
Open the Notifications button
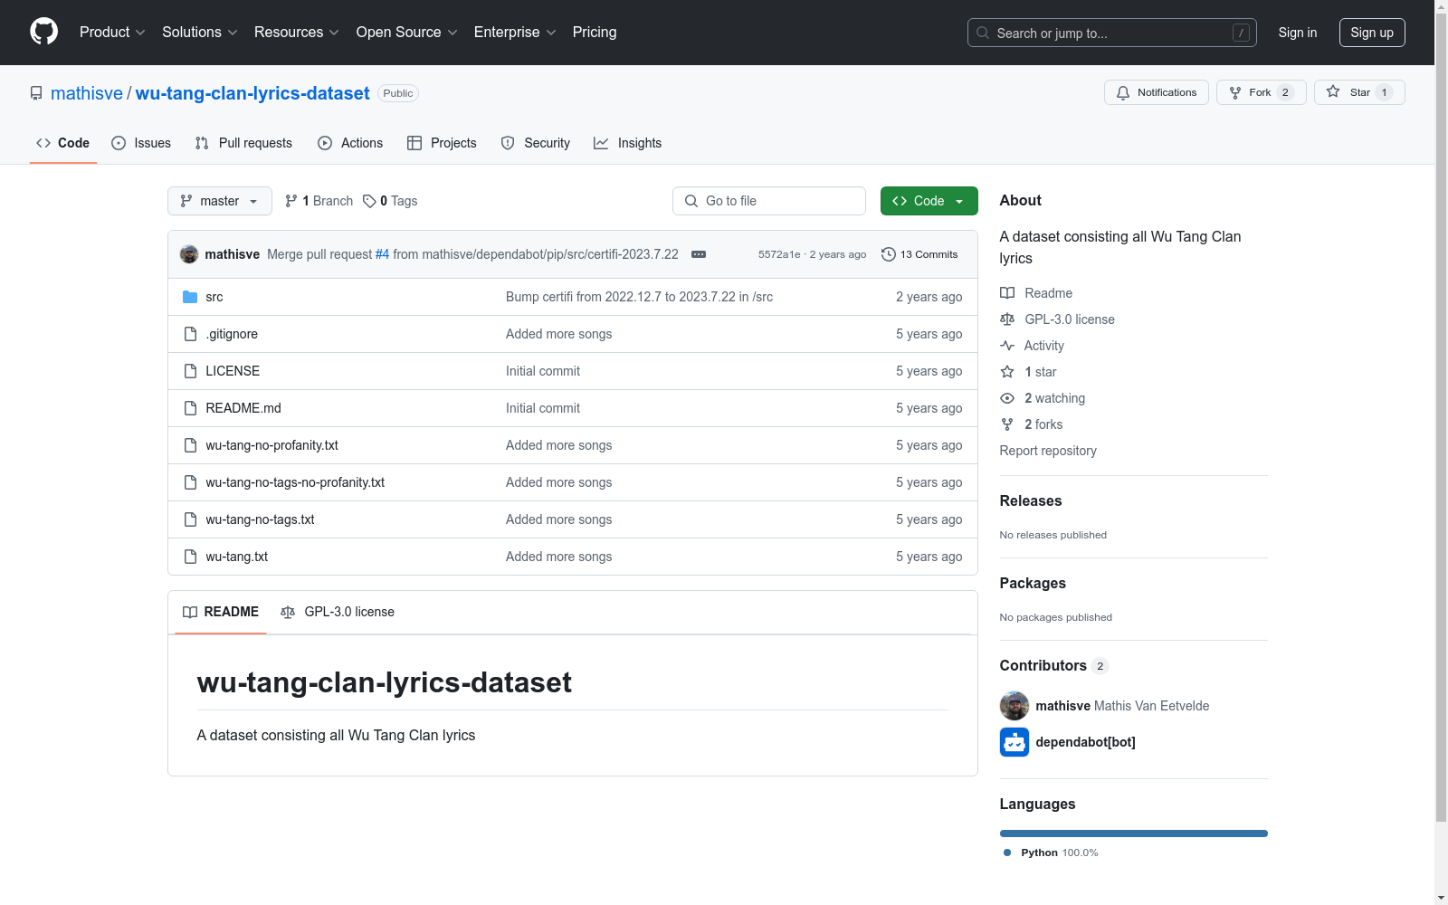coord(1156,92)
